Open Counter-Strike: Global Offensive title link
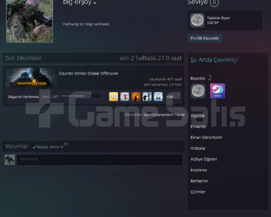This screenshot has height=217, width=271. (88, 73)
